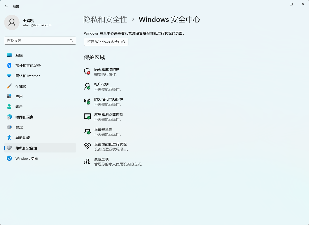Click the 帐户保护 person icon
309x225 pixels.
point(87,86)
